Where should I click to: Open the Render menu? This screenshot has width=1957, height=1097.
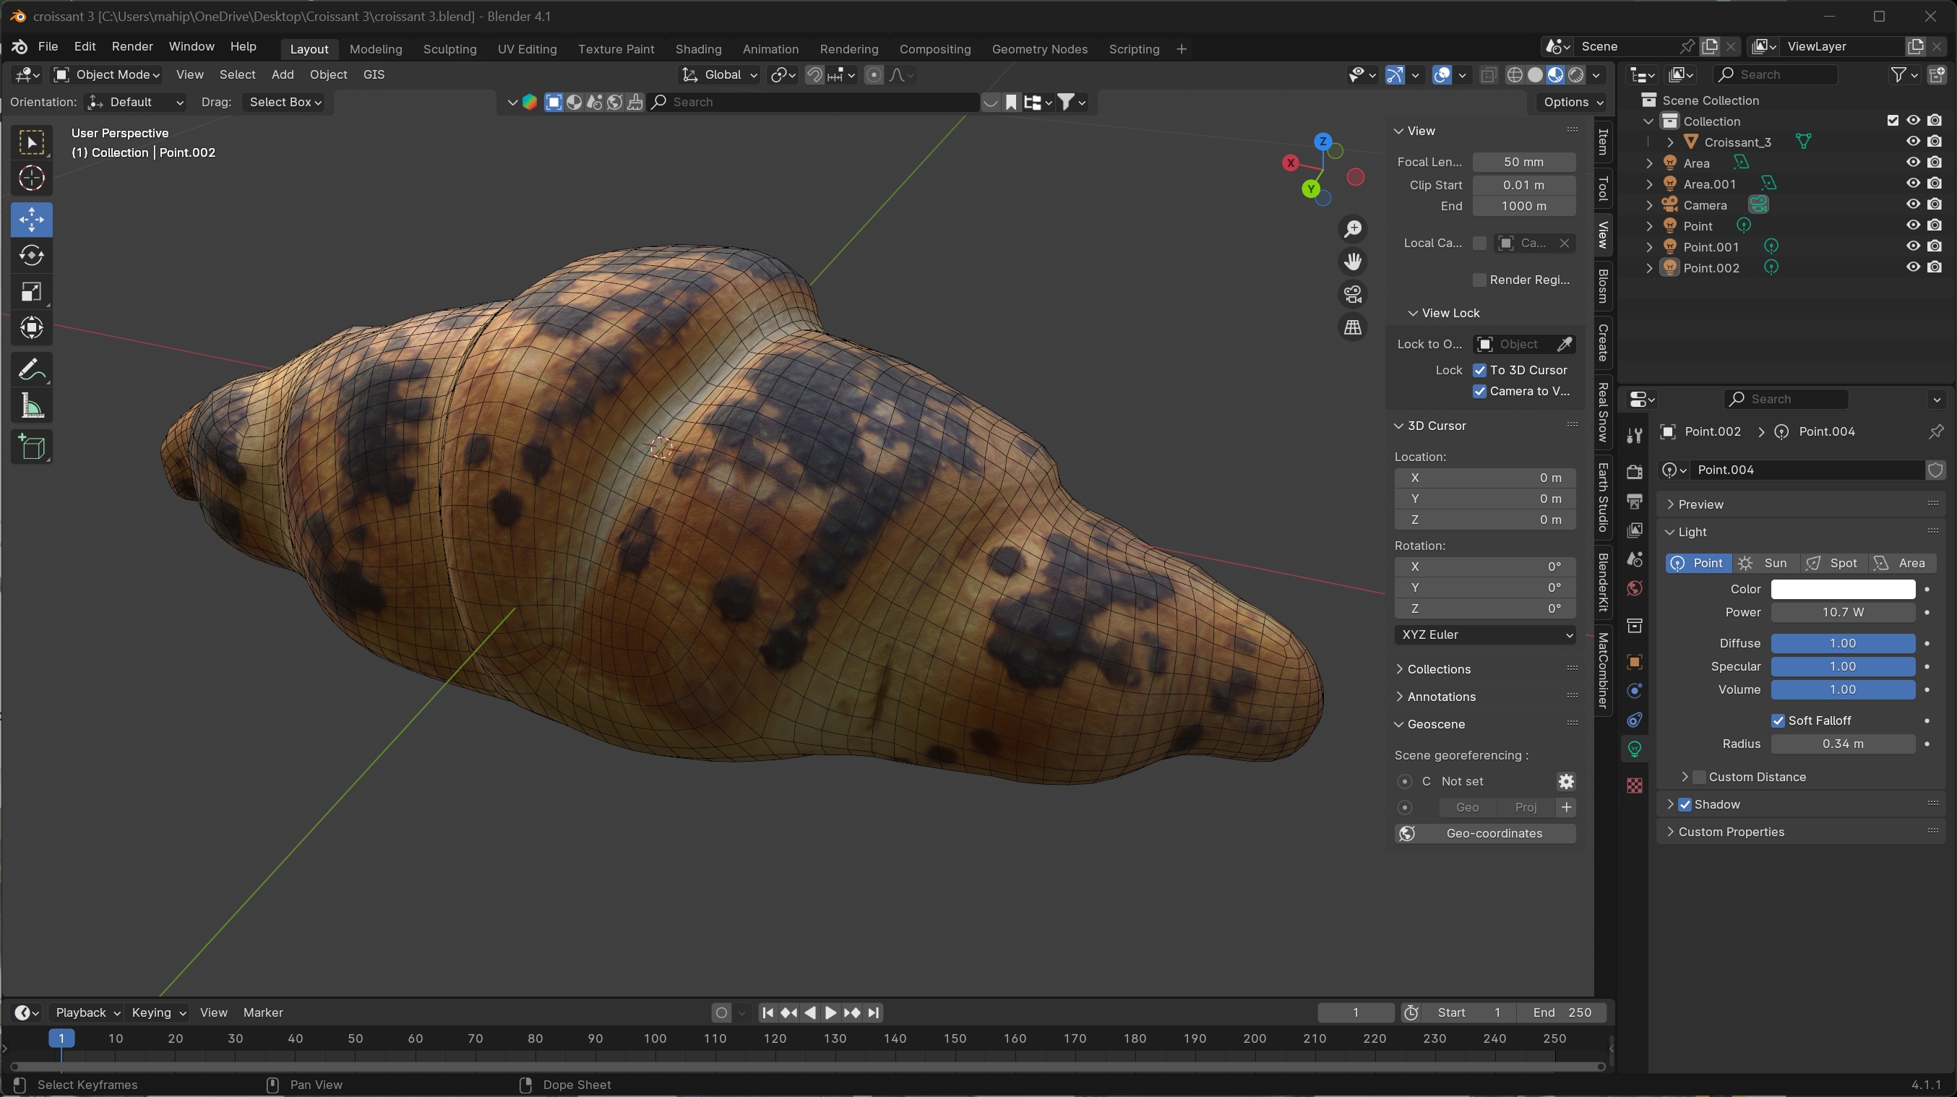[x=132, y=46]
